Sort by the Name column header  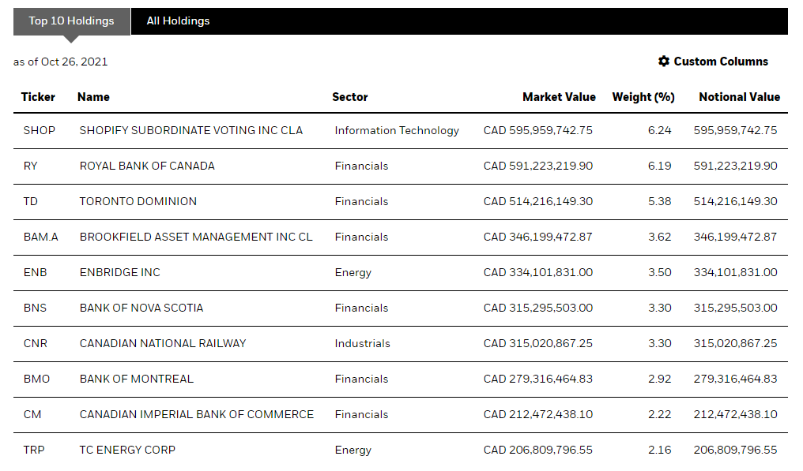[93, 97]
